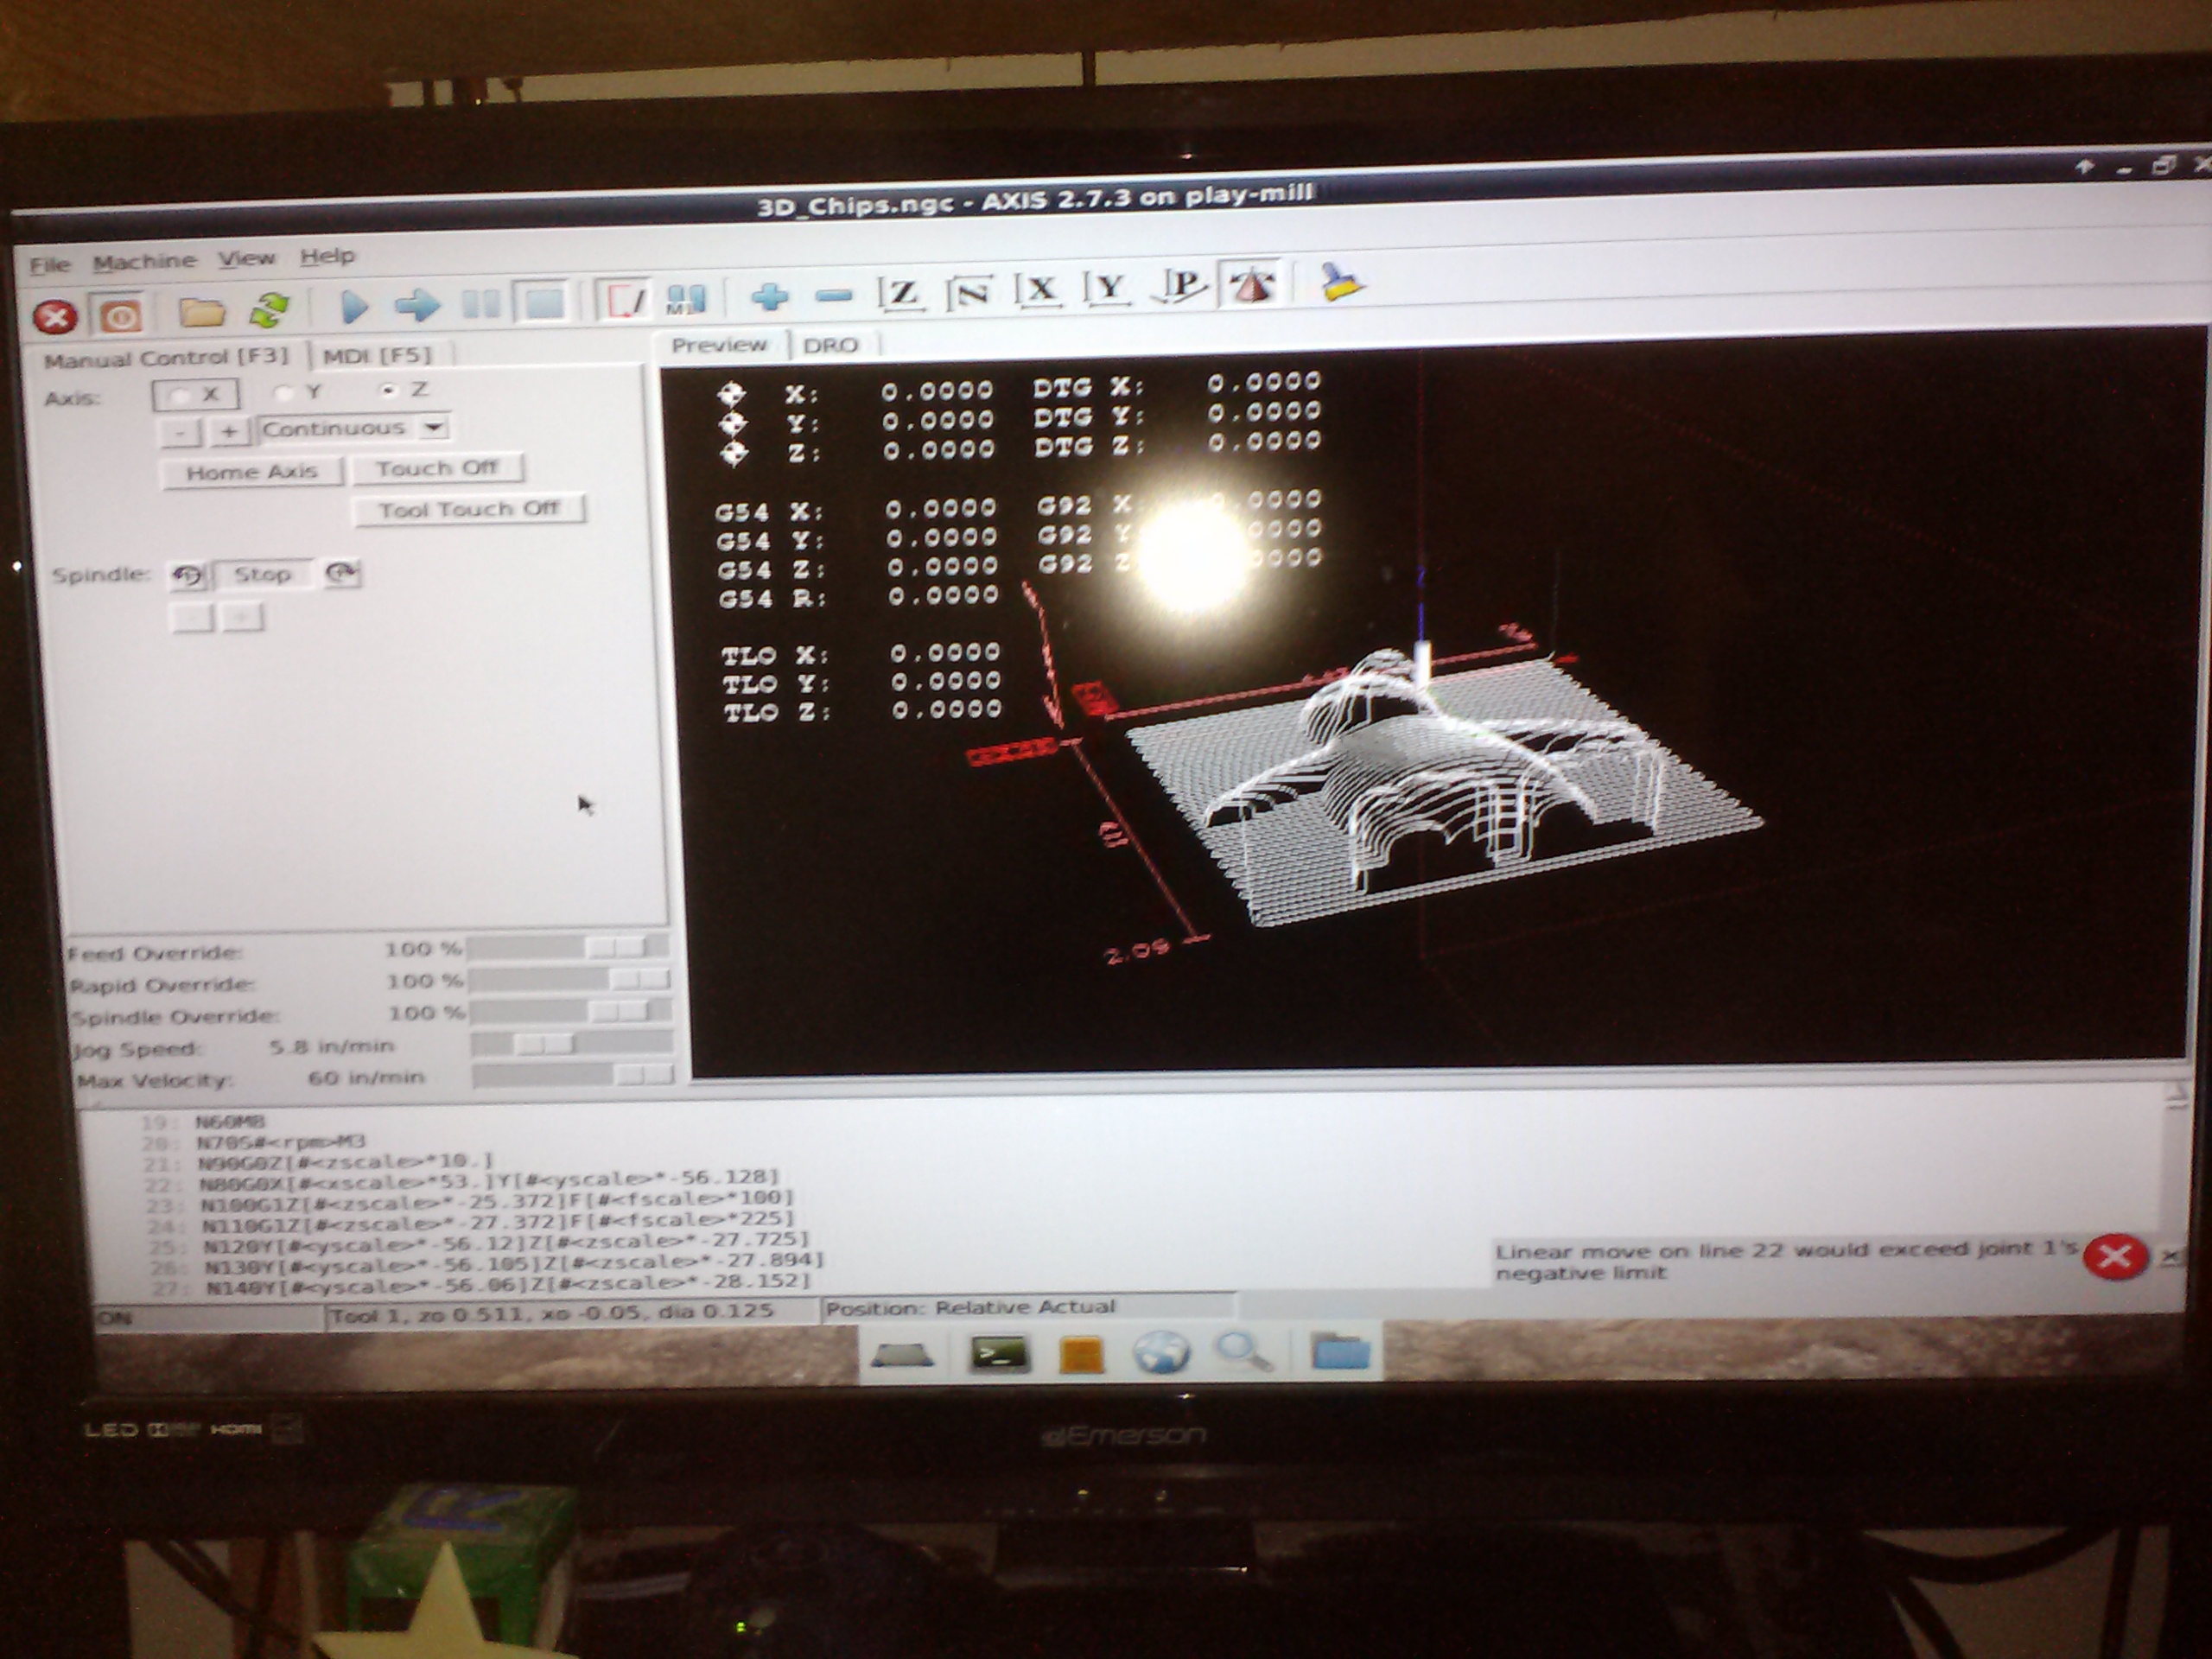Open the Continuous jog increment dropdown
Viewport: 2212px width, 1659px height.
(353, 428)
